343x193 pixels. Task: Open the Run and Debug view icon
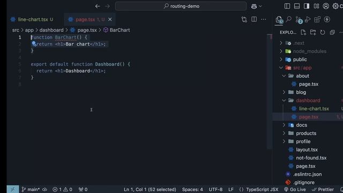coord(308,19)
